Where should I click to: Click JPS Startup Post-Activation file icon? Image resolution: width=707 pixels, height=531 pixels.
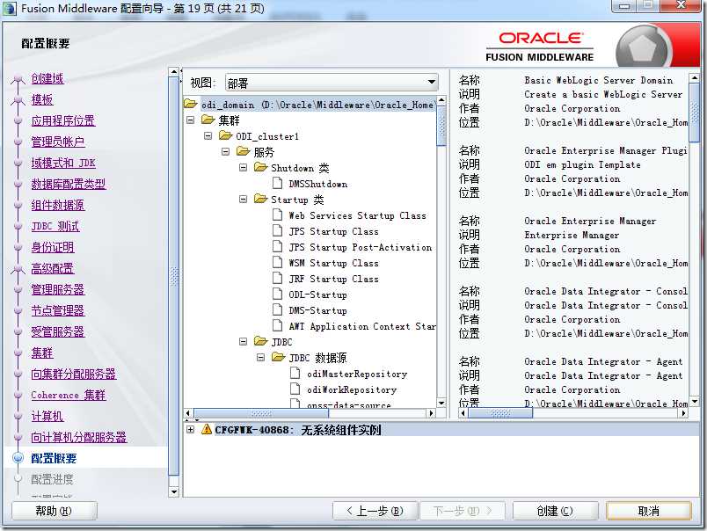(278, 246)
